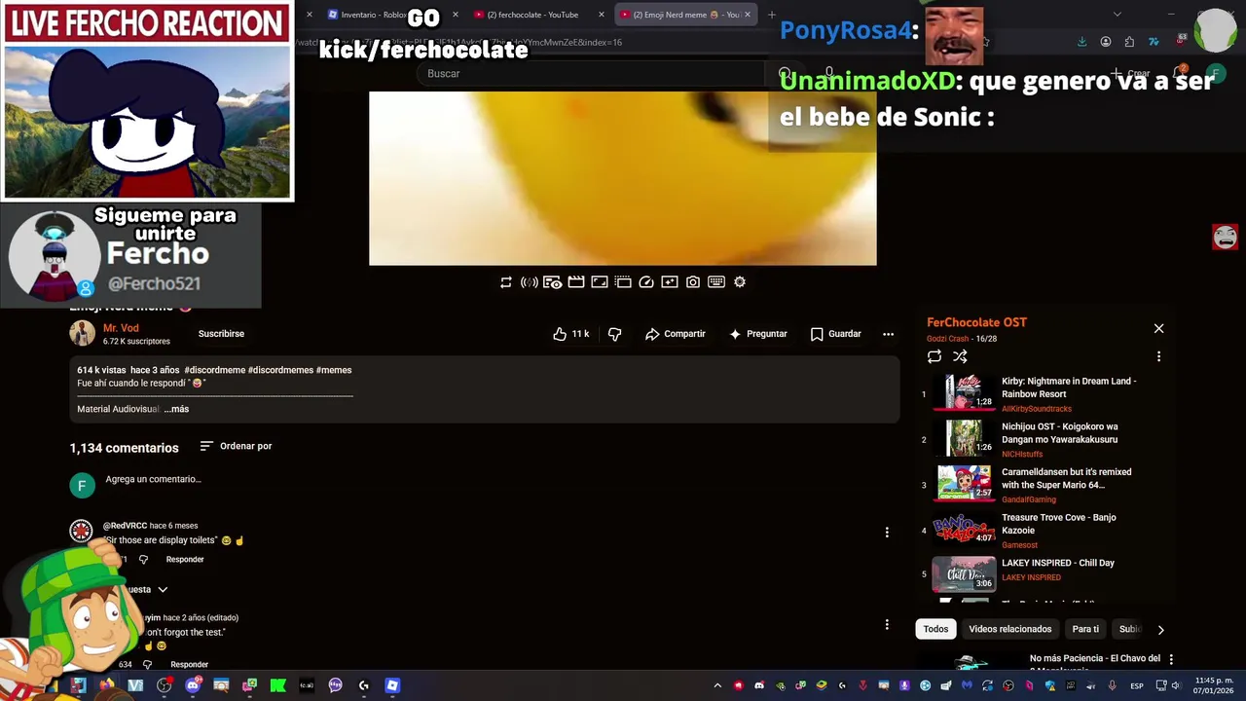Screen dimensions: 1246x701
Task: Select the Para ti chip
Action: [x=1085, y=629]
